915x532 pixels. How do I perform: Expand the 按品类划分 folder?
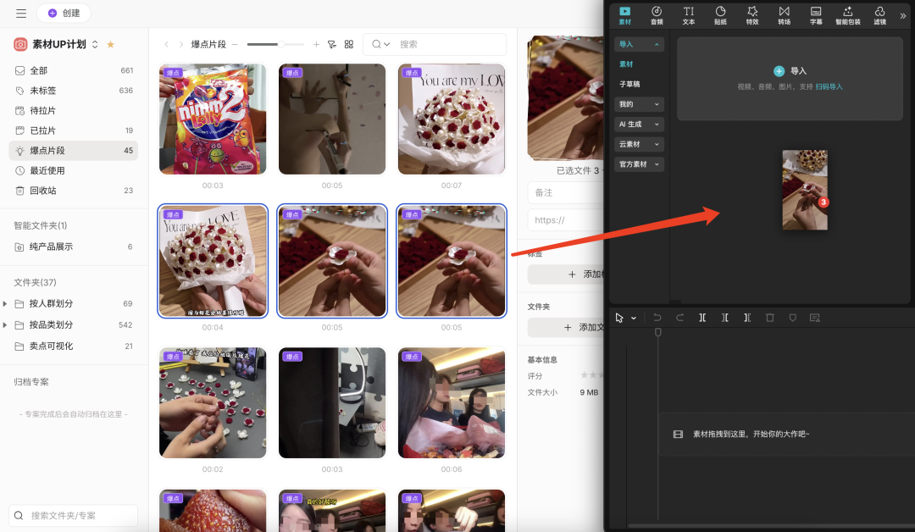click(x=5, y=325)
